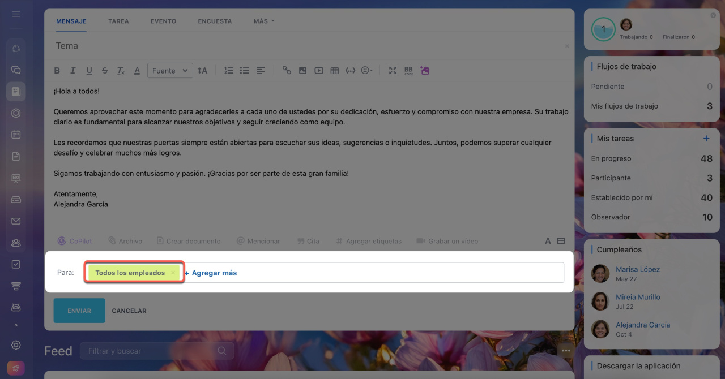
Task: Open webmail via sidebar envelope icon
Action: click(16, 221)
